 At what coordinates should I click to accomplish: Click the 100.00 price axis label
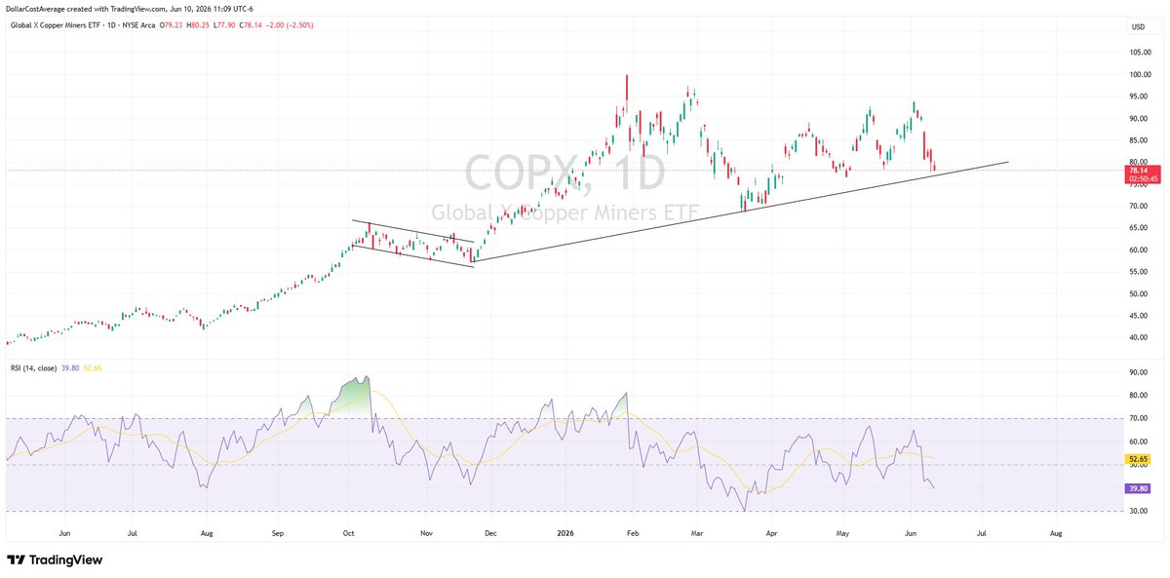(x=1139, y=75)
